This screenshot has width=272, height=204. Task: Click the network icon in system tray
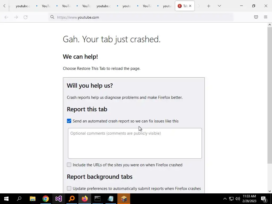[231, 199]
